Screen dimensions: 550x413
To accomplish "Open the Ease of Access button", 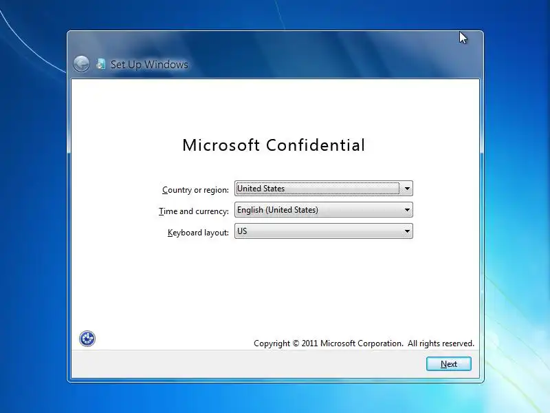I will [87, 339].
